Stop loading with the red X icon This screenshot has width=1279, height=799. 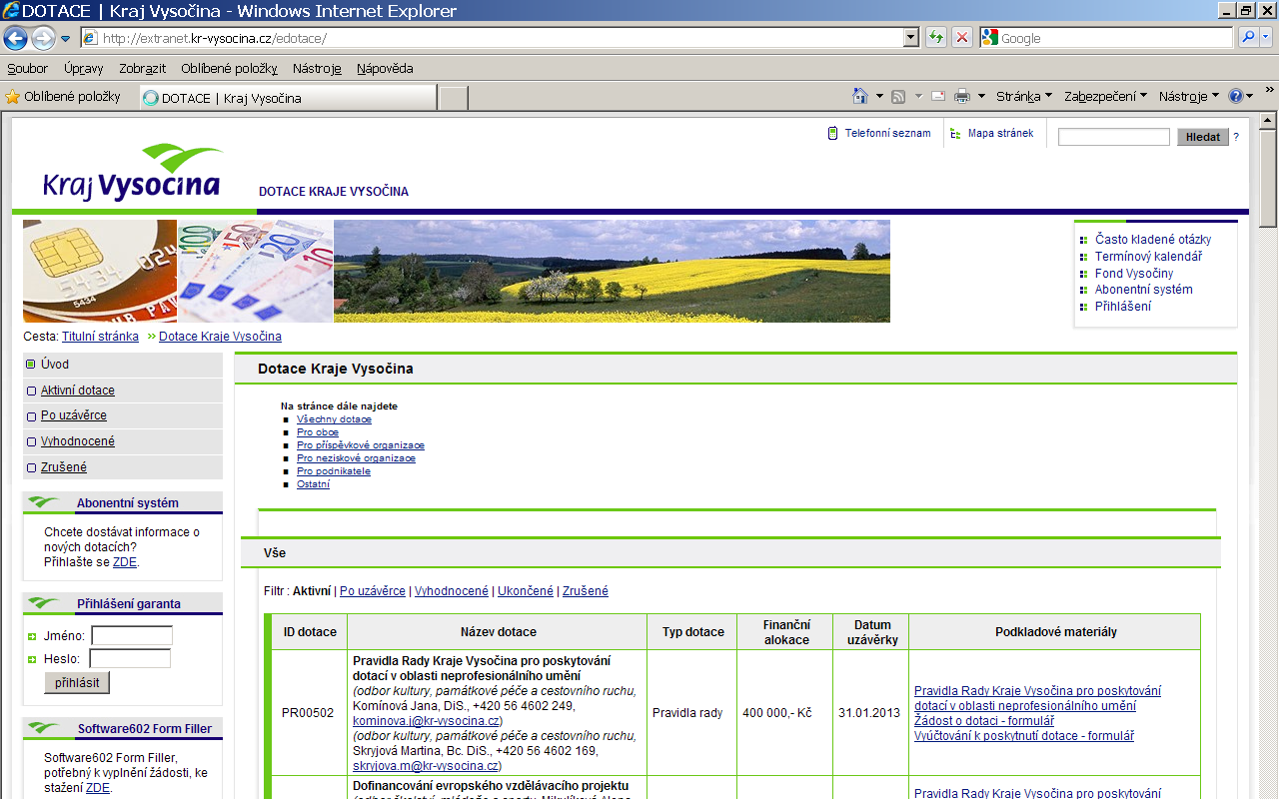point(961,38)
